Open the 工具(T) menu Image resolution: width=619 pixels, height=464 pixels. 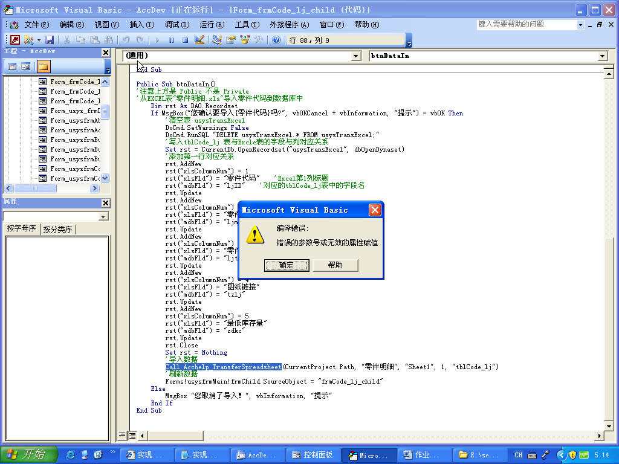(x=247, y=25)
